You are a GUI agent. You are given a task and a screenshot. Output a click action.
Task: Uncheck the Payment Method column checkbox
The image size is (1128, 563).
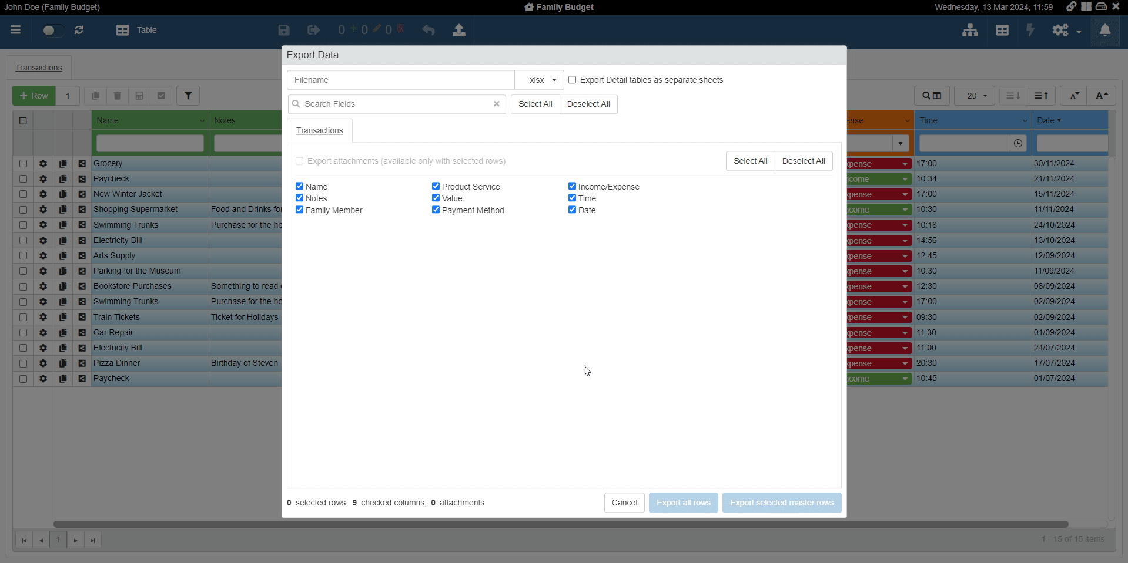point(436,210)
